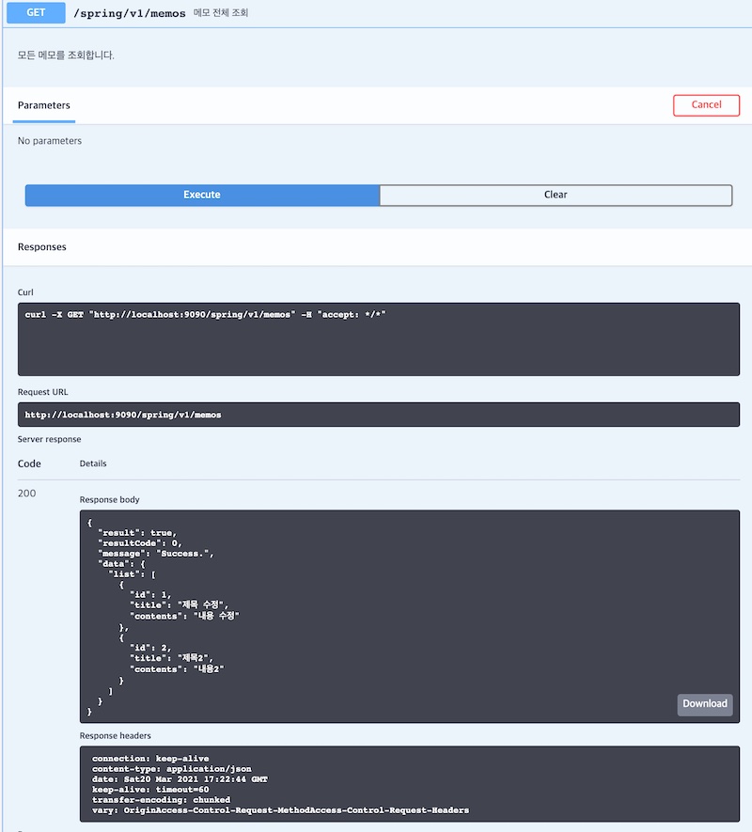
Task: Click the Curl label
Action: 25,292
